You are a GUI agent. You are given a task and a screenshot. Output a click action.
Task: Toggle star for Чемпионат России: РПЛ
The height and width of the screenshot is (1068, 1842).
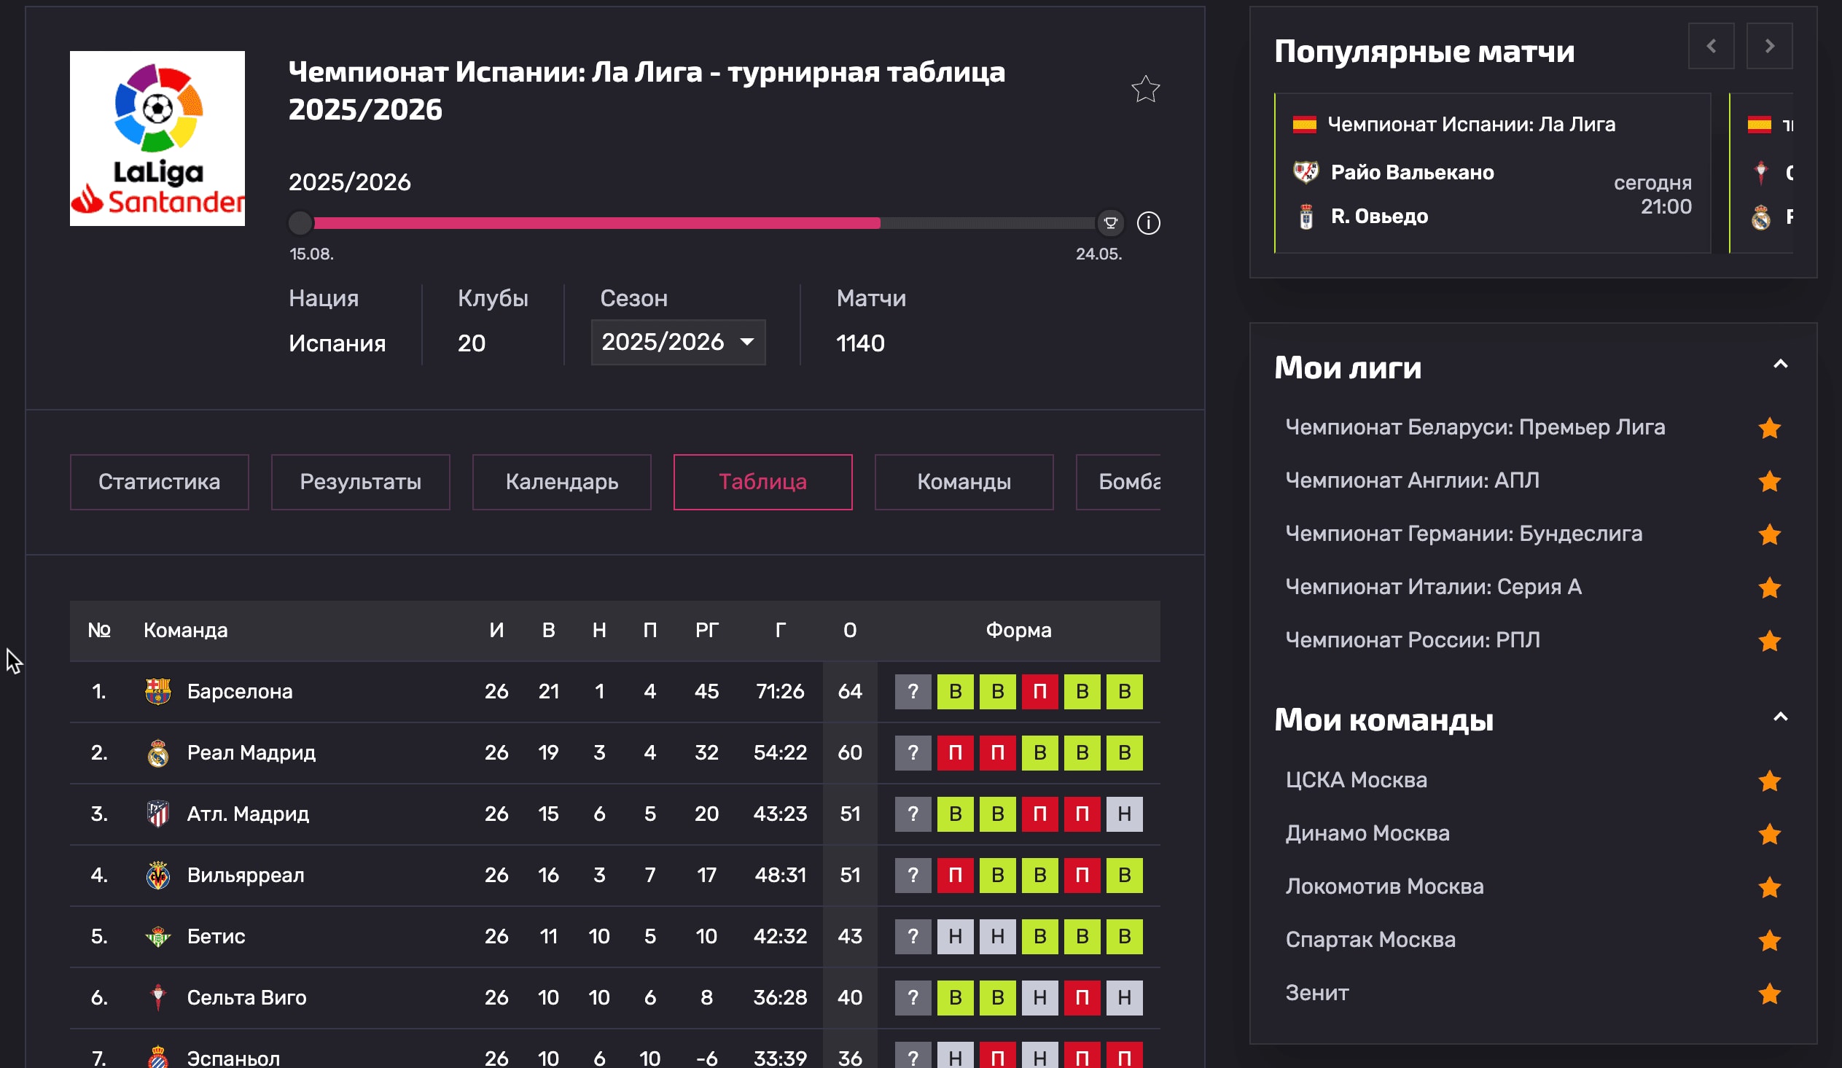(x=1769, y=641)
